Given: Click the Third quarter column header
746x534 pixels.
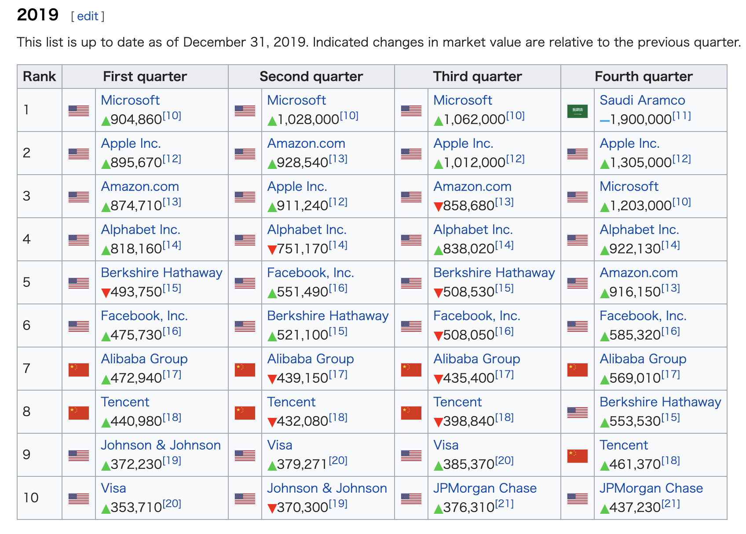Looking at the screenshot, I should point(478,77).
